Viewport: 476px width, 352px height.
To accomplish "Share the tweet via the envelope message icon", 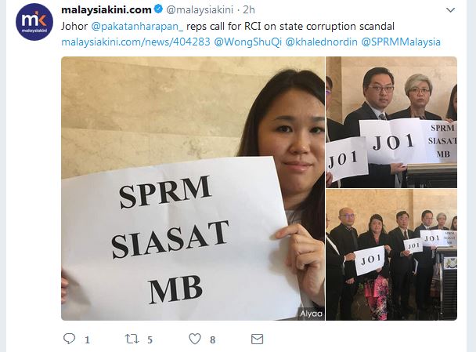I will pos(257,339).
